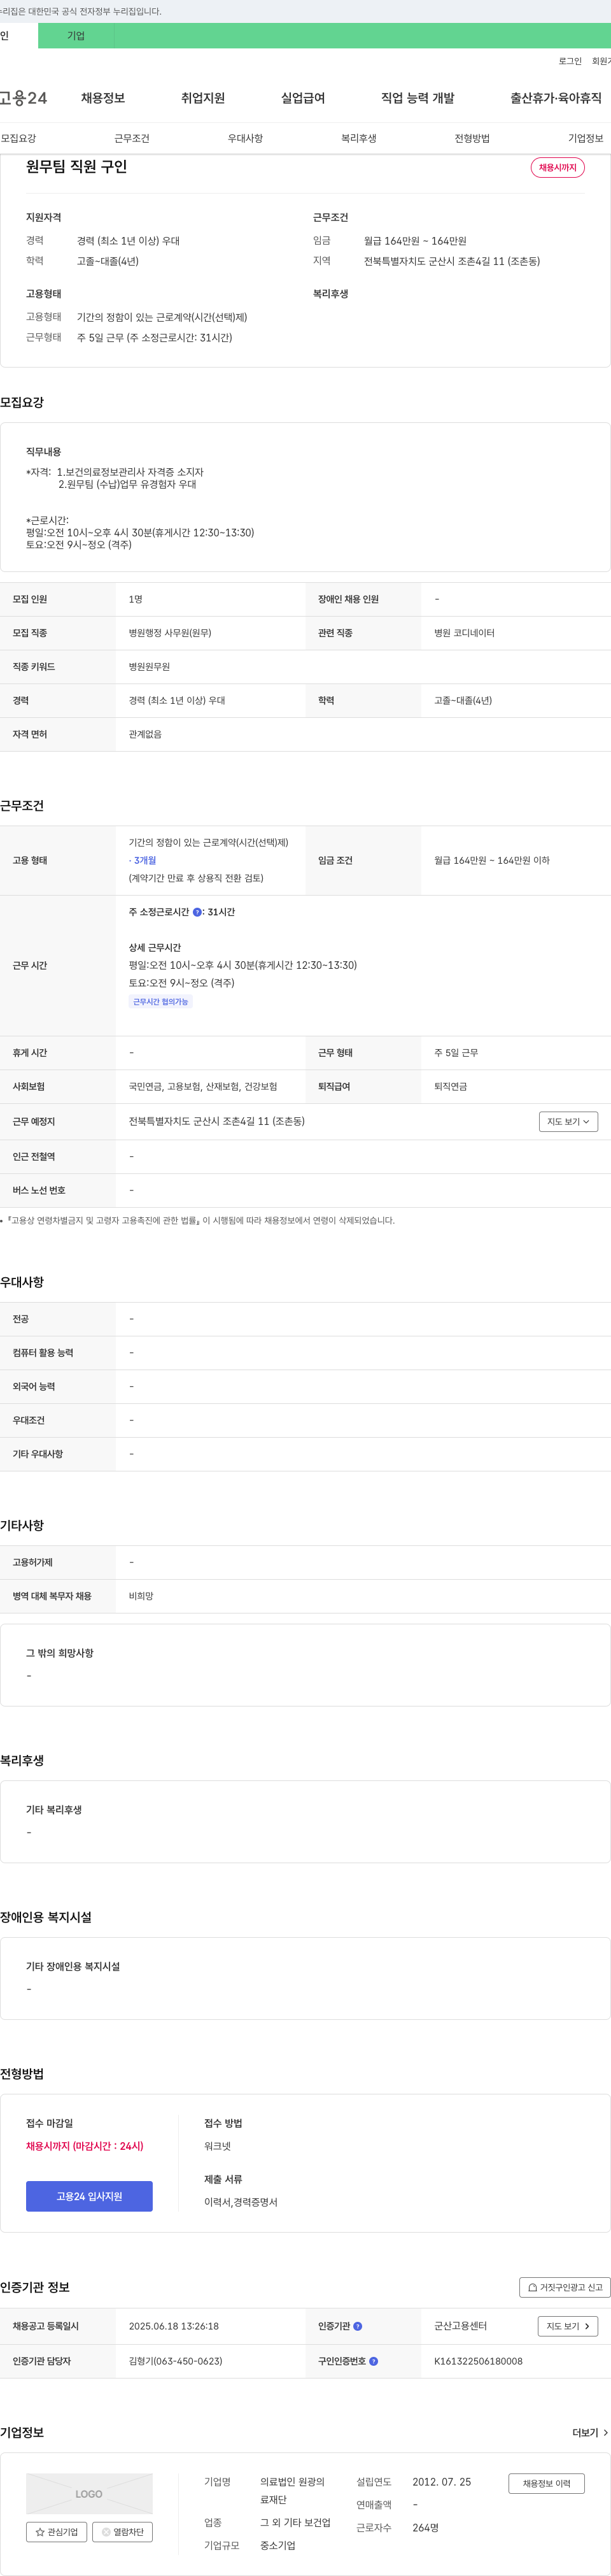The width and height of the screenshot is (611, 2576).
Task: Report via 거짓구인광고 신고 button
Action: pyautogui.click(x=565, y=2287)
